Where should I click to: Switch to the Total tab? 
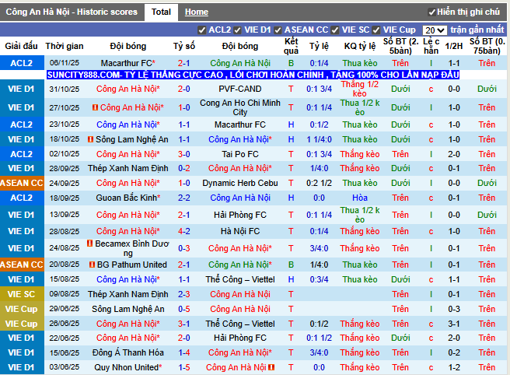click(161, 12)
